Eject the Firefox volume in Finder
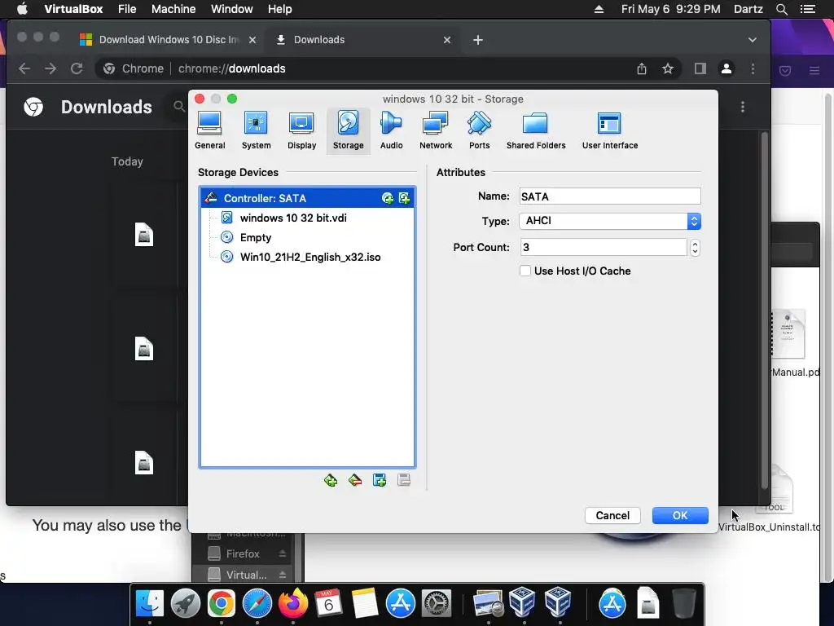 [x=283, y=554]
